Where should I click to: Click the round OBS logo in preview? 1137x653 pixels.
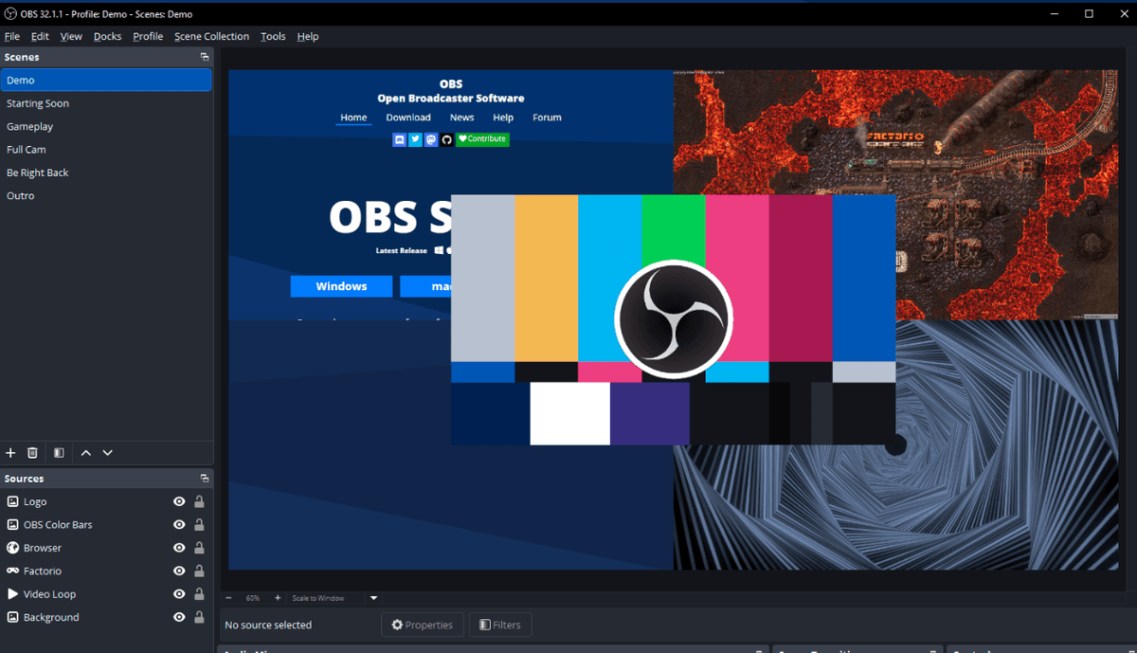pyautogui.click(x=674, y=319)
